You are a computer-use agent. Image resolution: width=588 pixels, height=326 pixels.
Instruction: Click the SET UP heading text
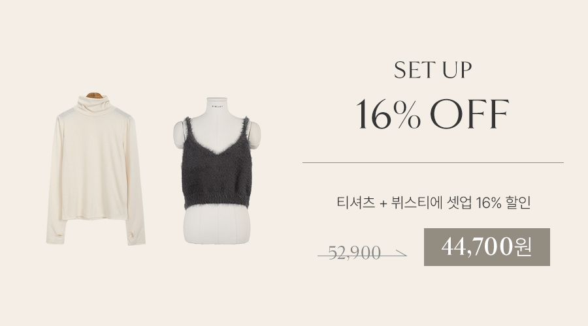point(433,70)
